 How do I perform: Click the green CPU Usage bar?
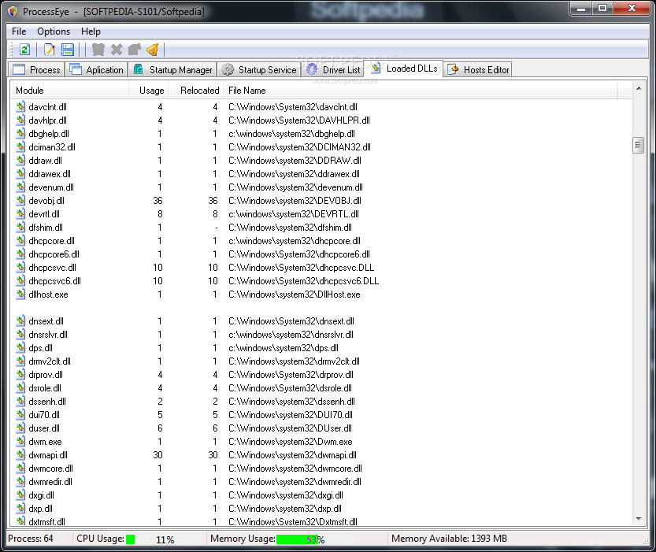(131, 539)
